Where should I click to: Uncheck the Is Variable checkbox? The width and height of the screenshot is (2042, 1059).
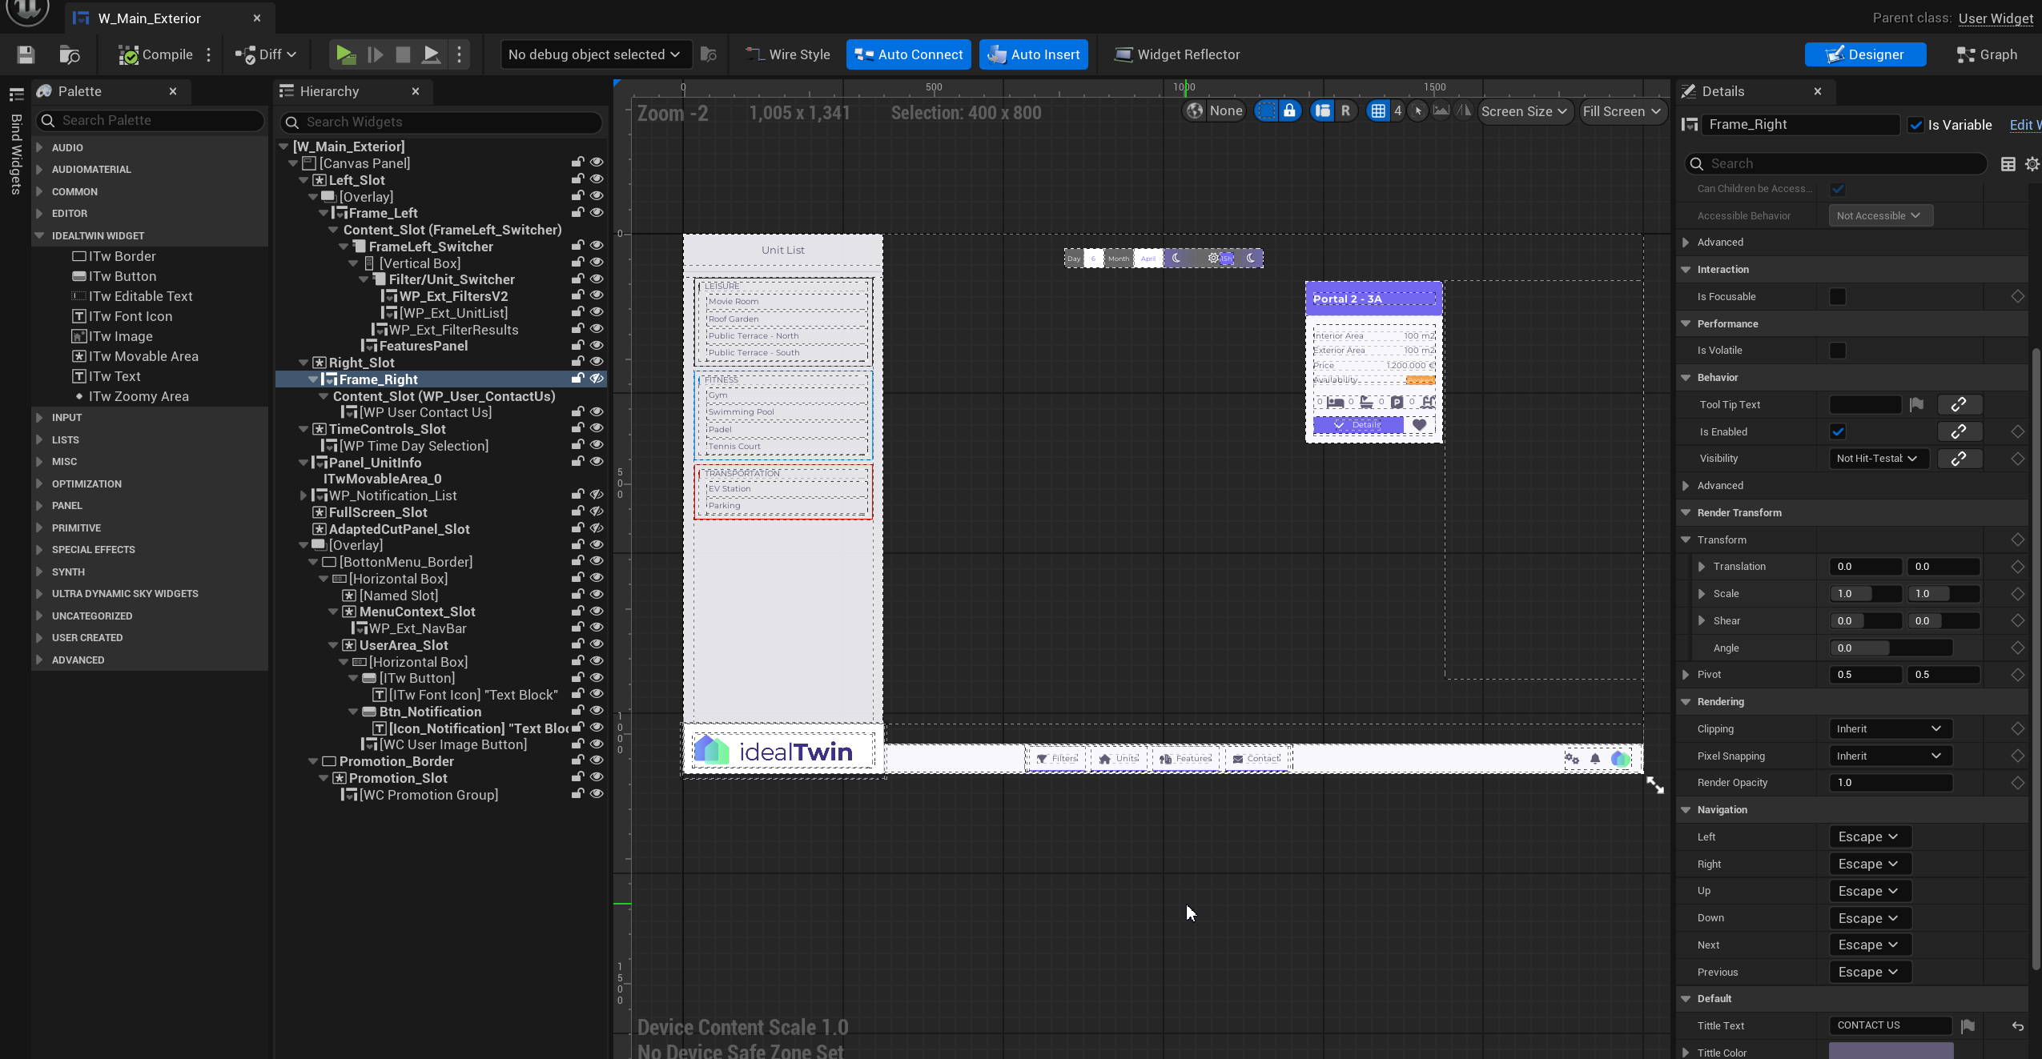1915,125
